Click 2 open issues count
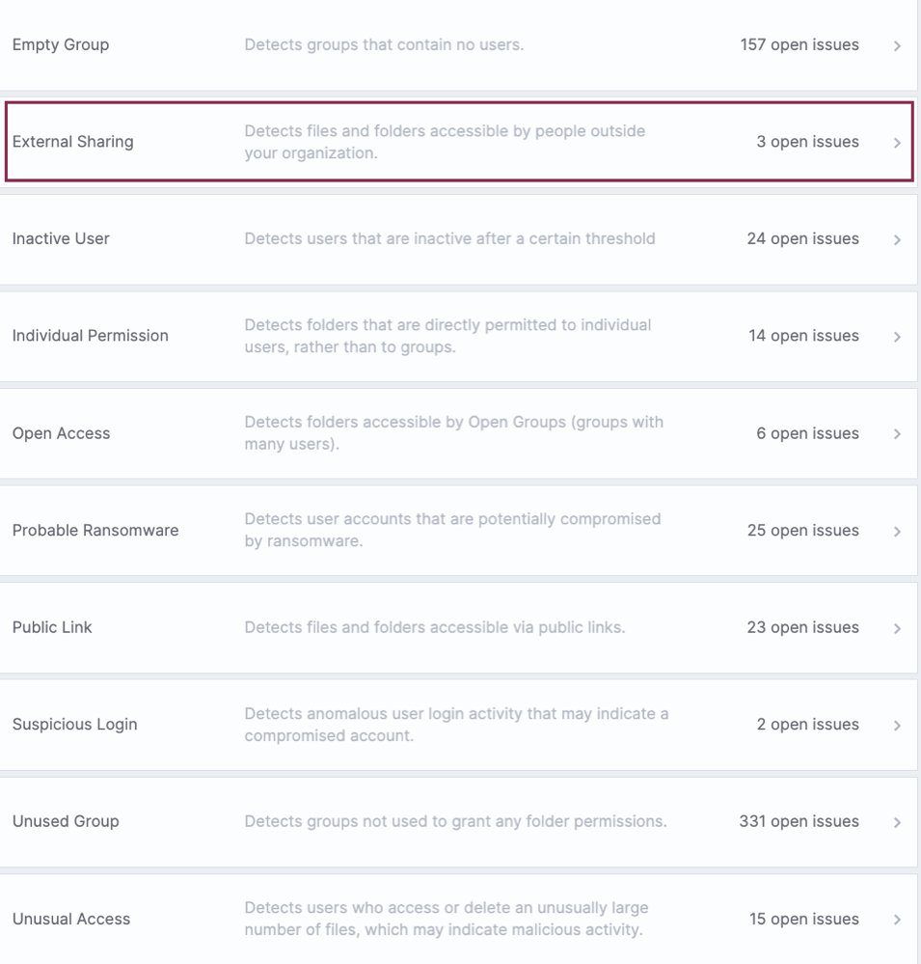 point(807,725)
